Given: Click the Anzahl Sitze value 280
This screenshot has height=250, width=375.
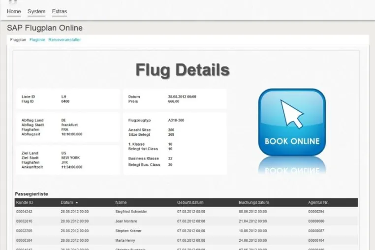Looking at the screenshot, I should coord(171,130).
